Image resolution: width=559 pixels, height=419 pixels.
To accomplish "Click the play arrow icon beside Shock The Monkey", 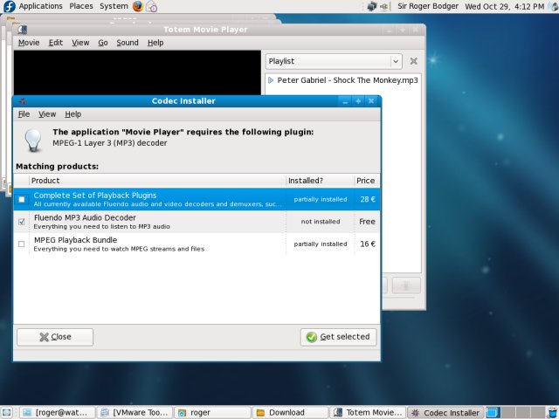I will click(x=271, y=80).
